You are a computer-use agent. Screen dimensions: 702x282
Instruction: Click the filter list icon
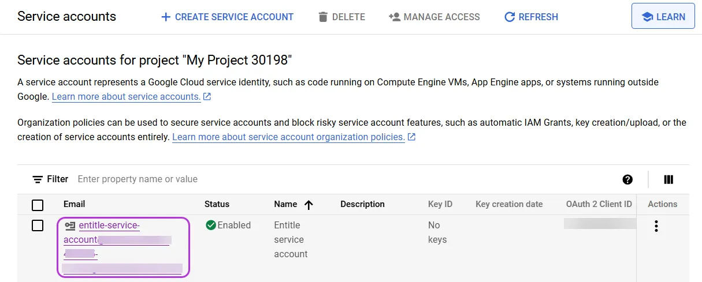point(38,179)
